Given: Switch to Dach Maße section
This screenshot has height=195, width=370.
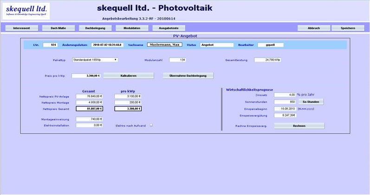Looking at the screenshot, I should pyautogui.click(x=58, y=28).
